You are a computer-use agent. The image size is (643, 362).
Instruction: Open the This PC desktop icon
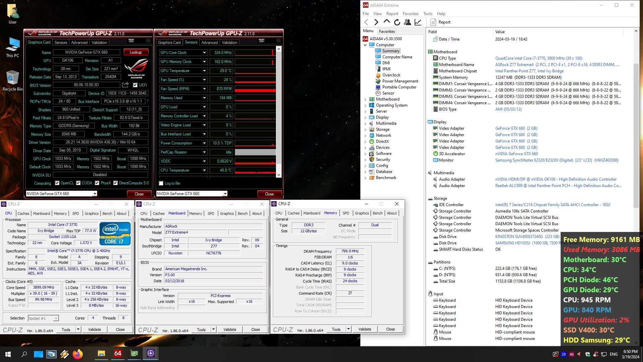12,48
